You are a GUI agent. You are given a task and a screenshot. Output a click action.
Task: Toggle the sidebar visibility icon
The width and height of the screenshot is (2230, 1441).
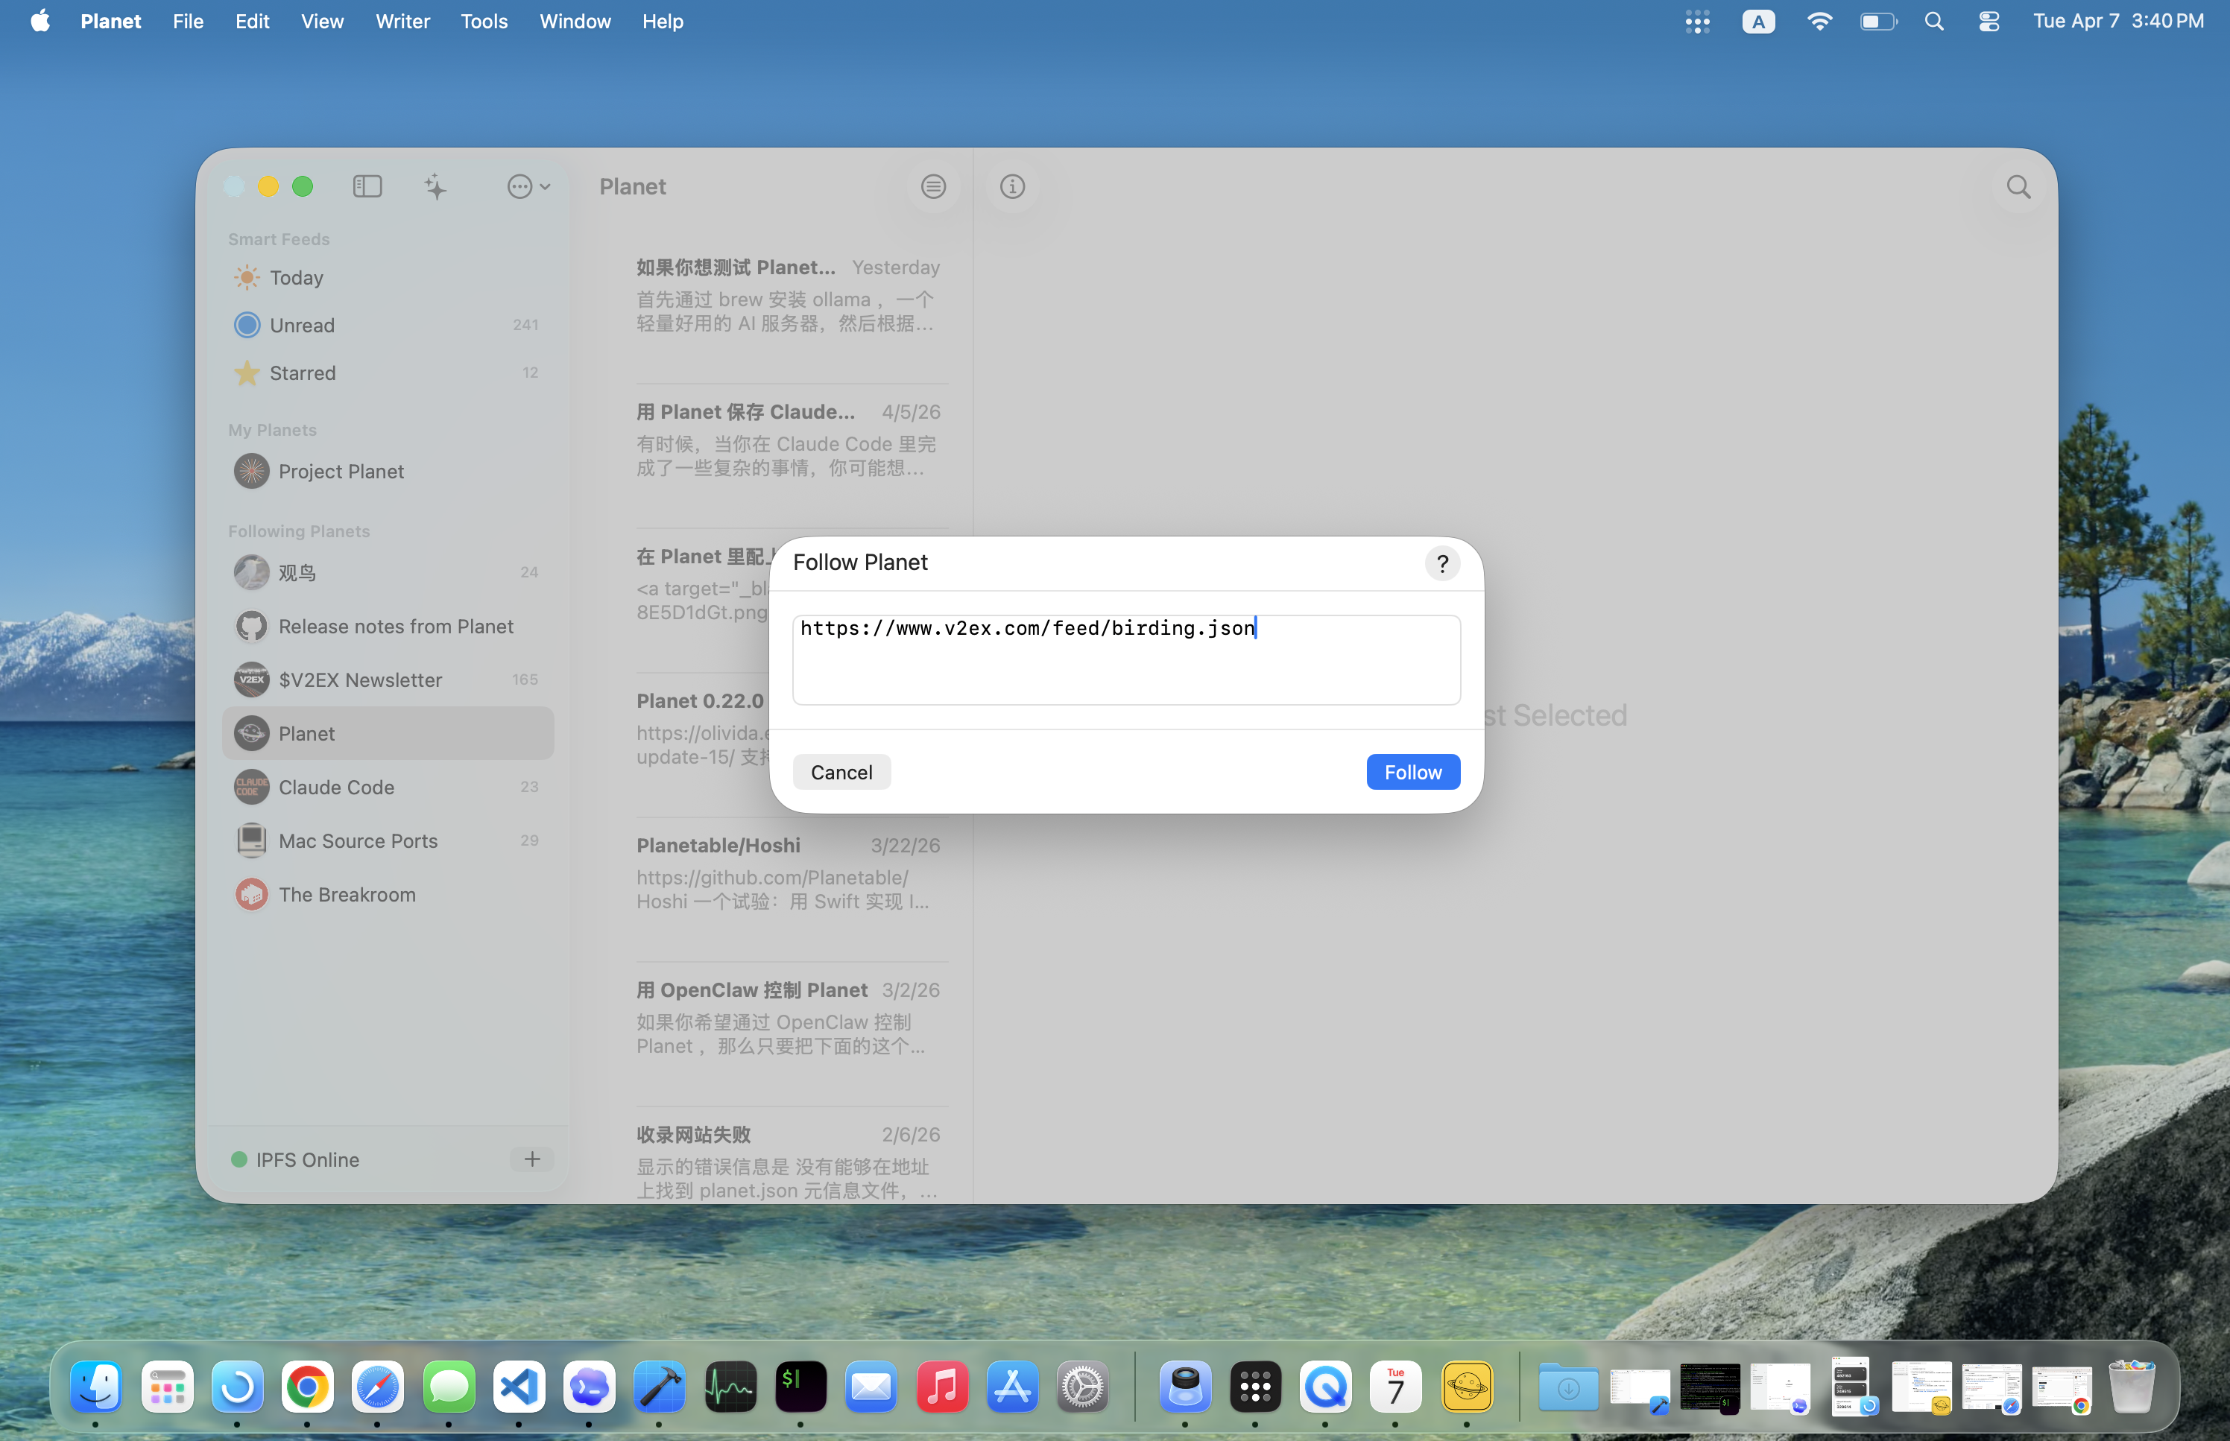pyautogui.click(x=367, y=186)
